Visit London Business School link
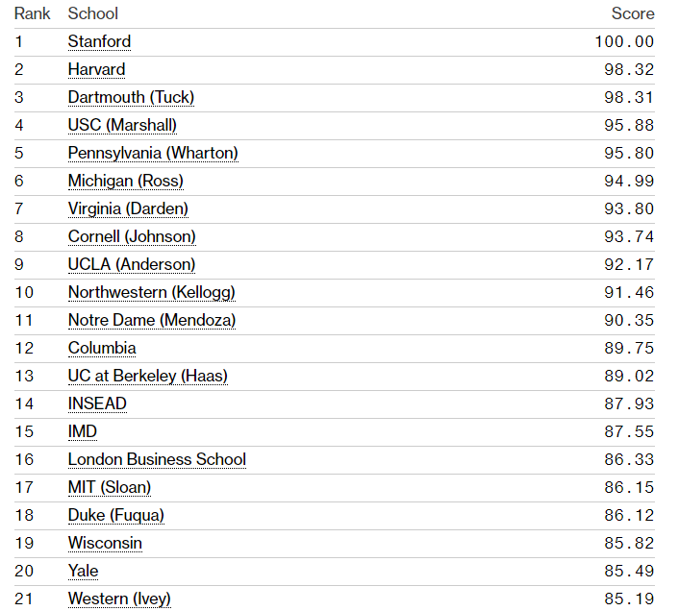Image resolution: width=679 pixels, height=611 pixels. coord(157,459)
